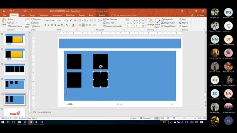
Task: Switch to the Transitions tab
Action: coord(44,15)
